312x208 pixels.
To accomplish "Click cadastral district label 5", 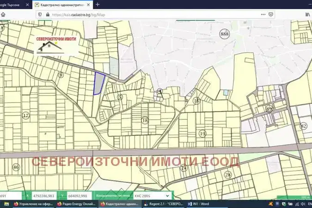I will coord(120,97).
